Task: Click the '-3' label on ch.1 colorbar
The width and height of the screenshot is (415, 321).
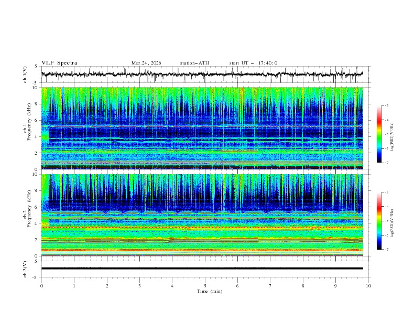Action: (386, 105)
